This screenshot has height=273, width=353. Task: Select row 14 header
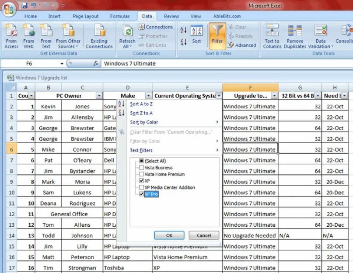[11, 235]
